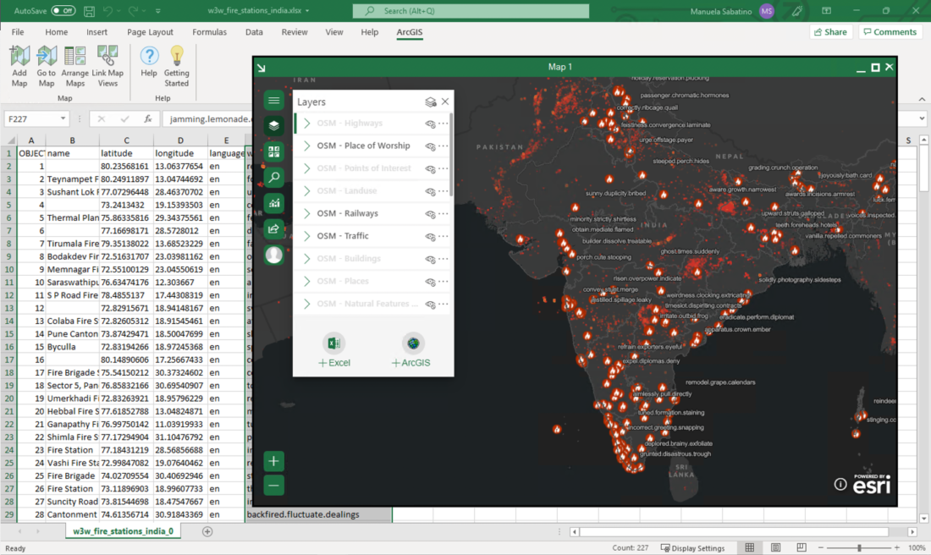The height and width of the screenshot is (555, 931).
Task: Select the w3w_fire_stations_india_0 sheet tab
Action: (x=123, y=531)
